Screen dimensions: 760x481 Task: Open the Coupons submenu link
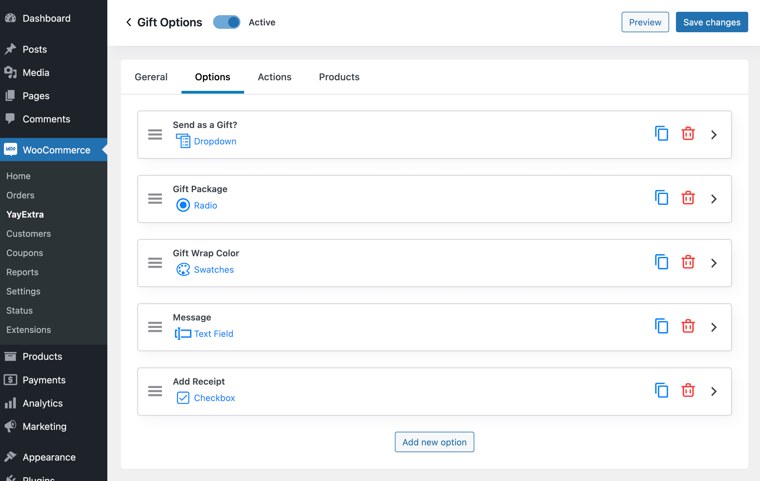coord(25,253)
